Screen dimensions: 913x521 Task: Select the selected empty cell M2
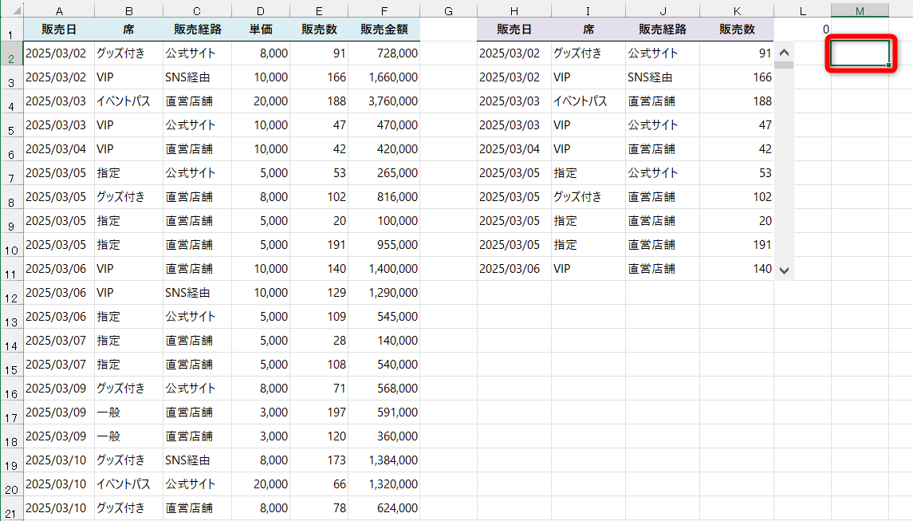click(860, 53)
